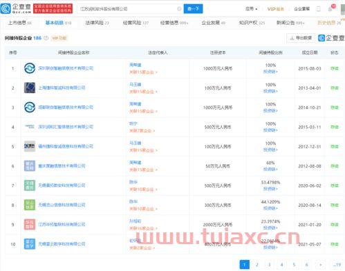
Task: Switch to the 经营风险 127 tab
Action: [136, 23]
